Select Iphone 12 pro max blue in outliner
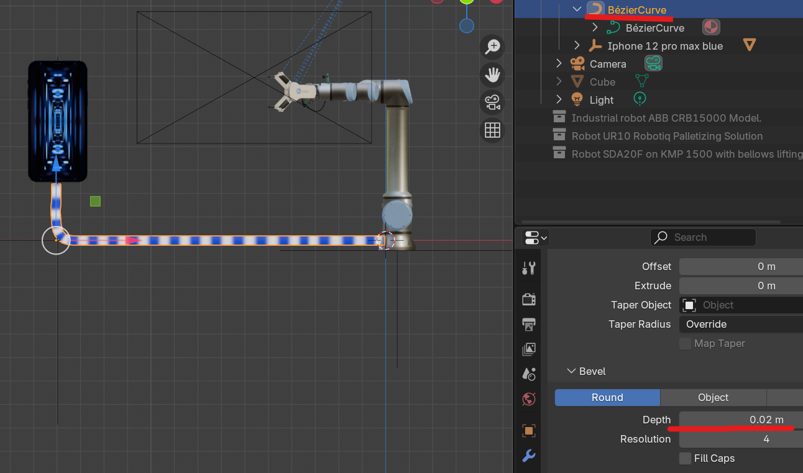Viewport: 803px width, 473px height. (664, 46)
